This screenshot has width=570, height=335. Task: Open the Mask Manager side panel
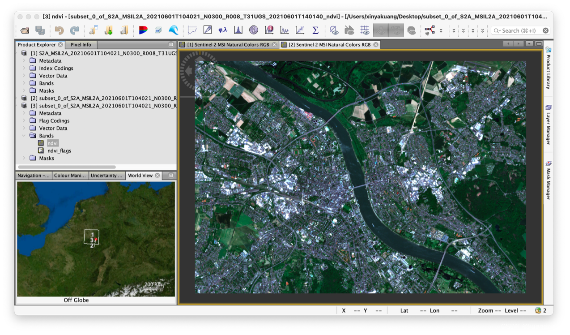pyautogui.click(x=548, y=180)
